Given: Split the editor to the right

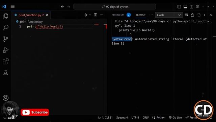Looking at the screenshot, I should pyautogui.click(x=96, y=15).
